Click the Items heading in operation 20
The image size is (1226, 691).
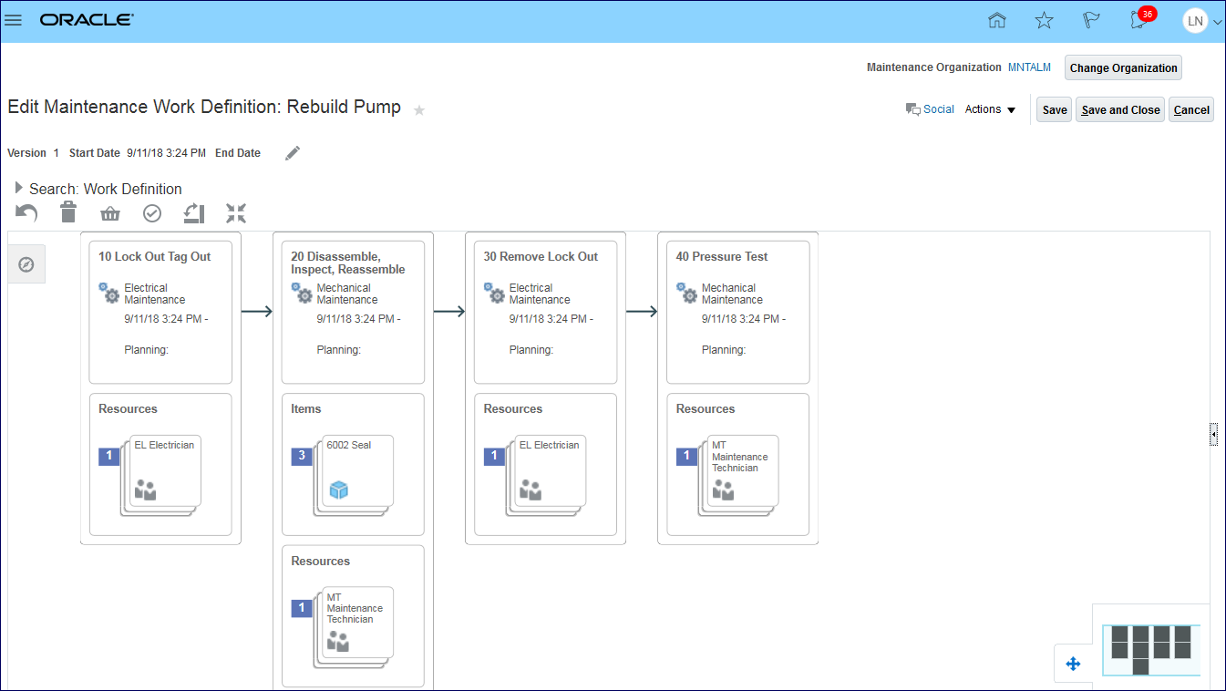[306, 409]
